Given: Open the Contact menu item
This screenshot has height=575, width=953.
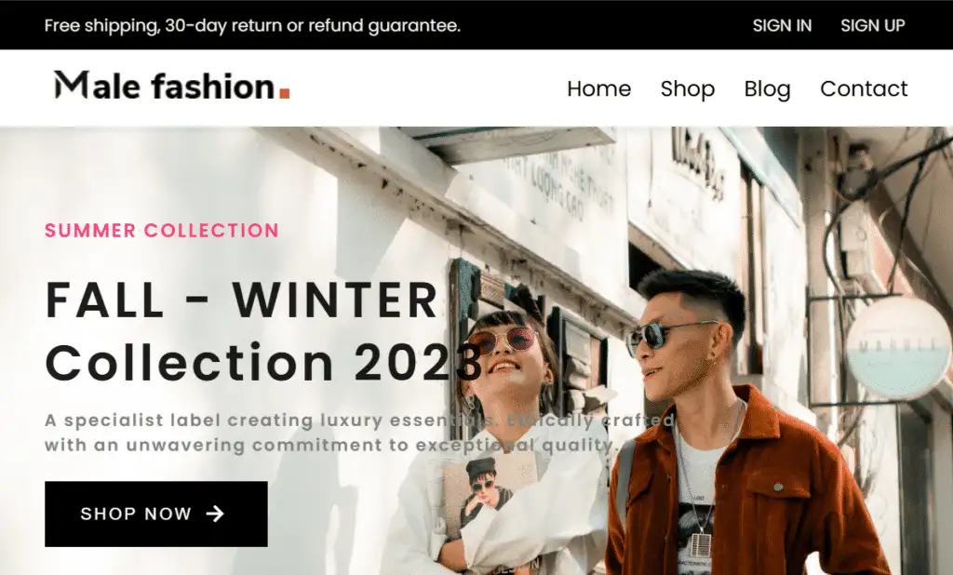Looking at the screenshot, I should (864, 88).
